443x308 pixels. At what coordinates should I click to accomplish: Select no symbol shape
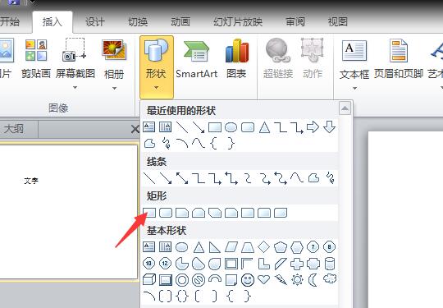[x=199, y=280]
